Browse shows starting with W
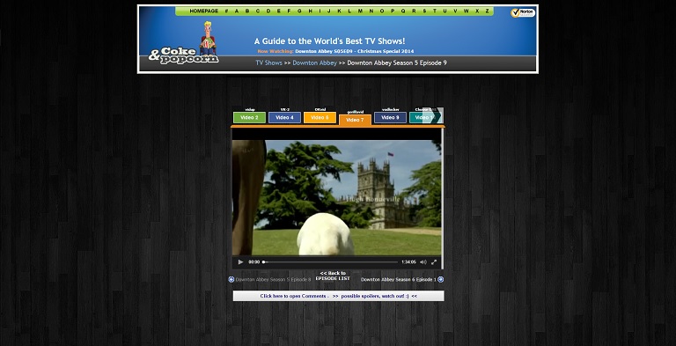The width and height of the screenshot is (676, 346). coord(466,11)
